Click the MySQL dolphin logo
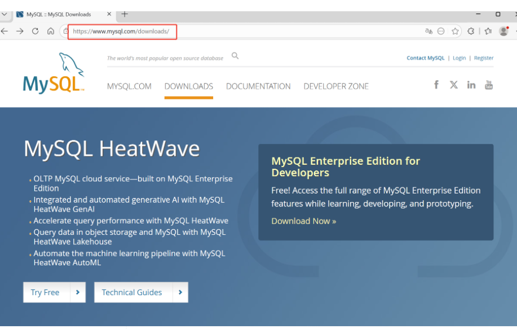The image size is (517, 329). click(54, 73)
